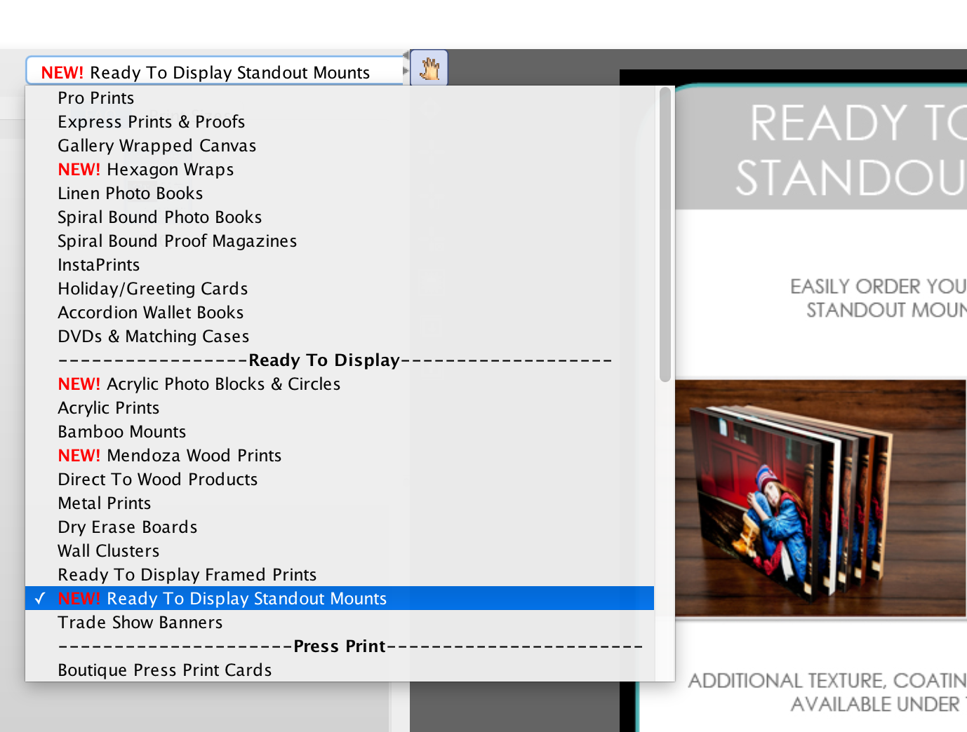Choose Bamboo Mounts
967x732 pixels.
340,432
